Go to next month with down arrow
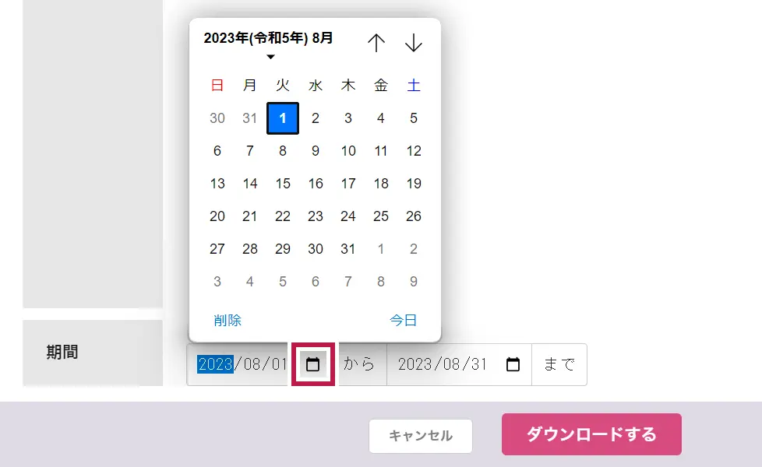 point(414,43)
